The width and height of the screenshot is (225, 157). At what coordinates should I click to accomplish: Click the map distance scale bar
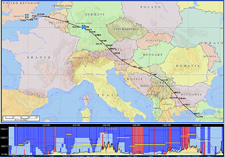click(21, 118)
